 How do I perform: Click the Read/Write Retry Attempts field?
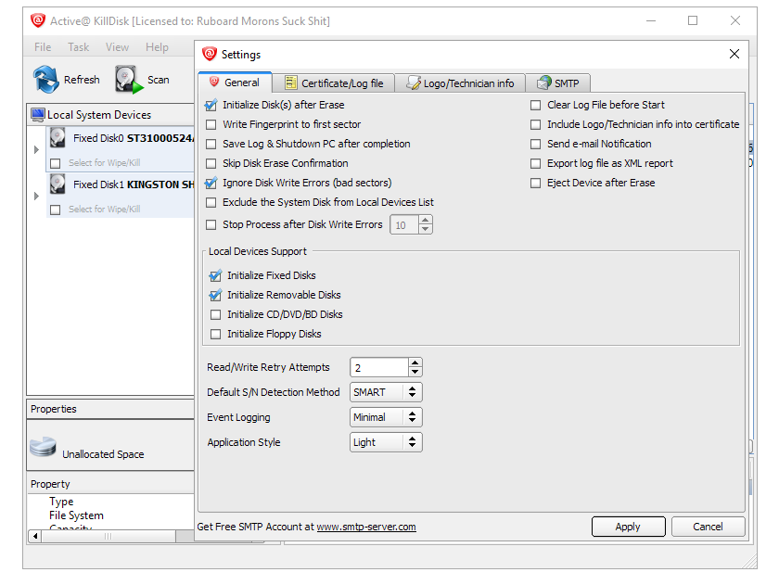pos(378,368)
